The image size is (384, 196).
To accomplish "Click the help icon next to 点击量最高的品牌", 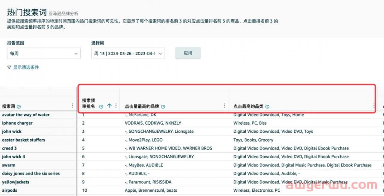I will [163, 107].
